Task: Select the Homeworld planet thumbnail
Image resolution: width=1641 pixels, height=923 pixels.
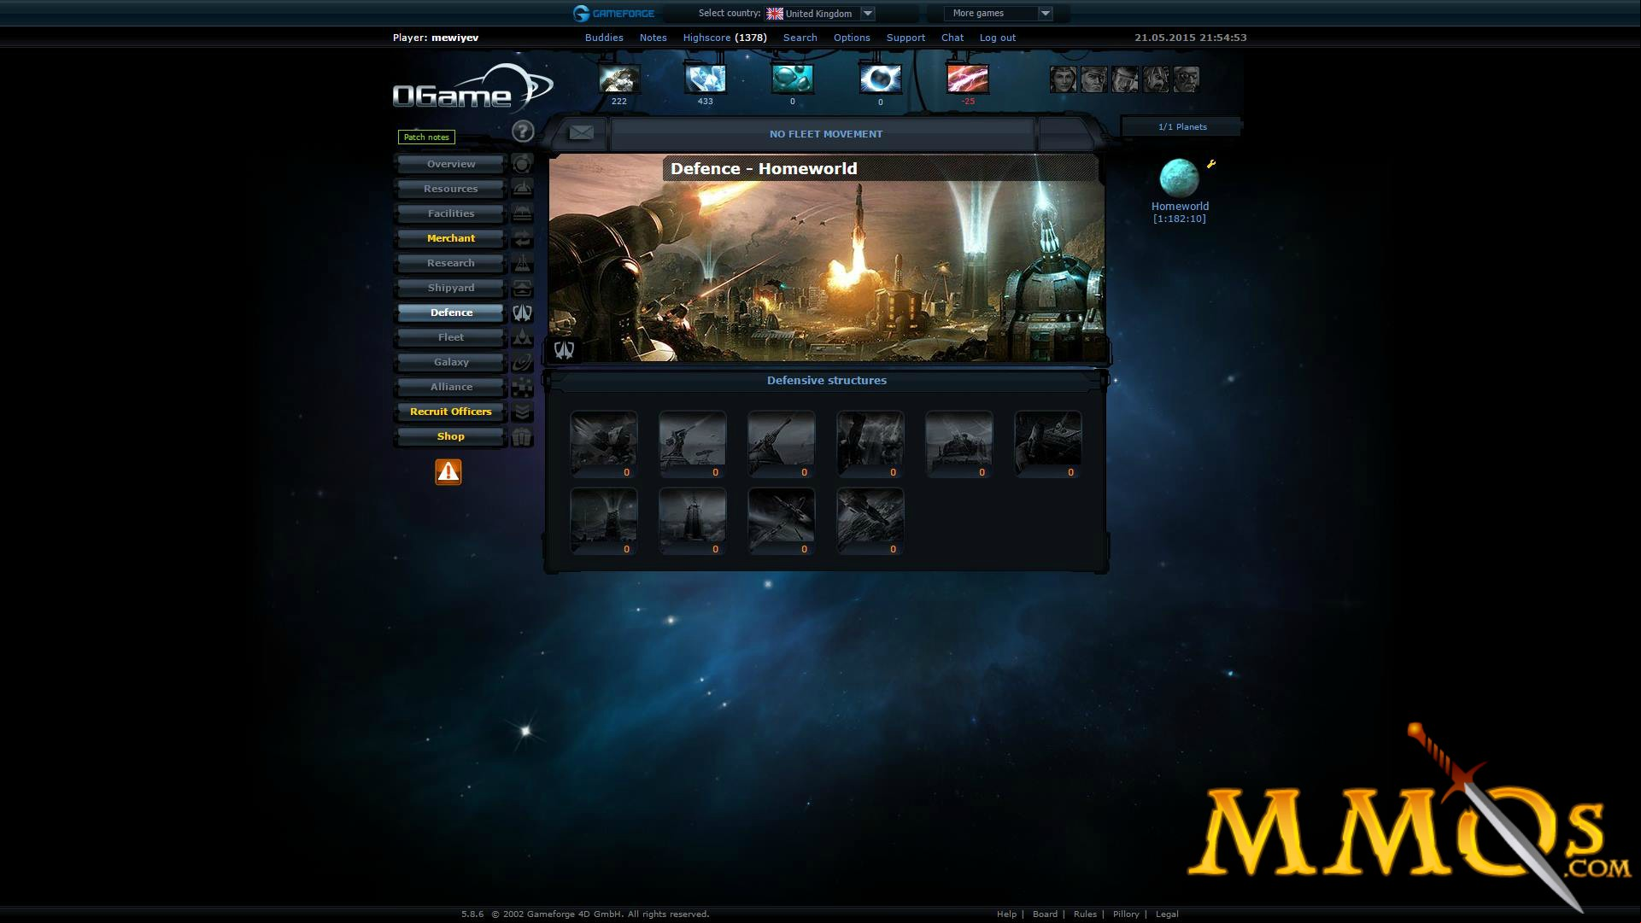Action: coord(1179,178)
